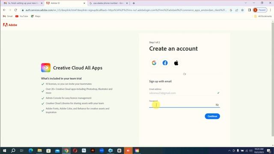274x154 pixels.
Task: Open Task View on taskbar
Action: tap(22, 151)
